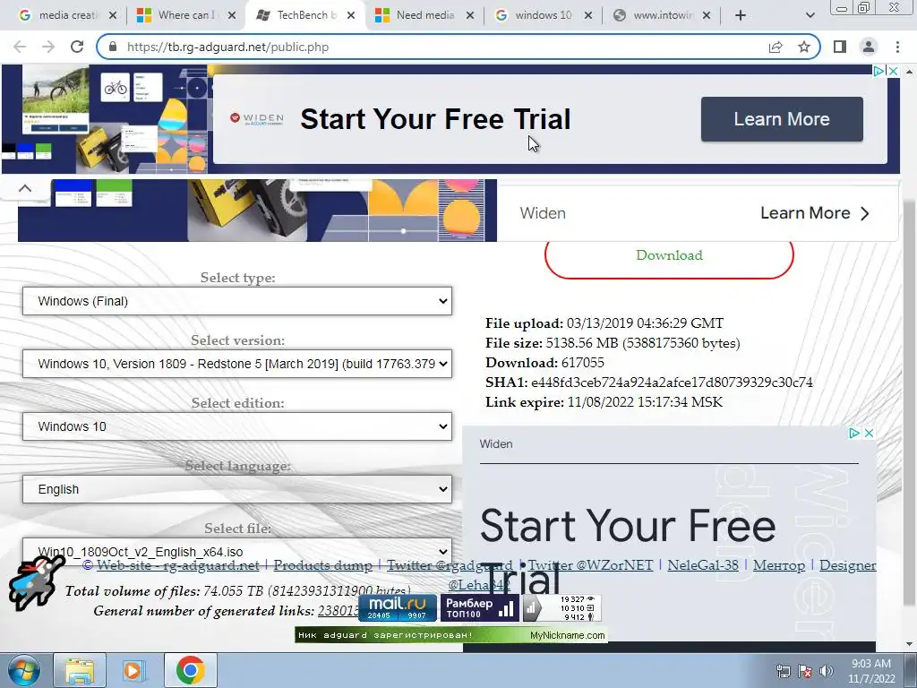Open the Select language dropdown

tap(237, 488)
